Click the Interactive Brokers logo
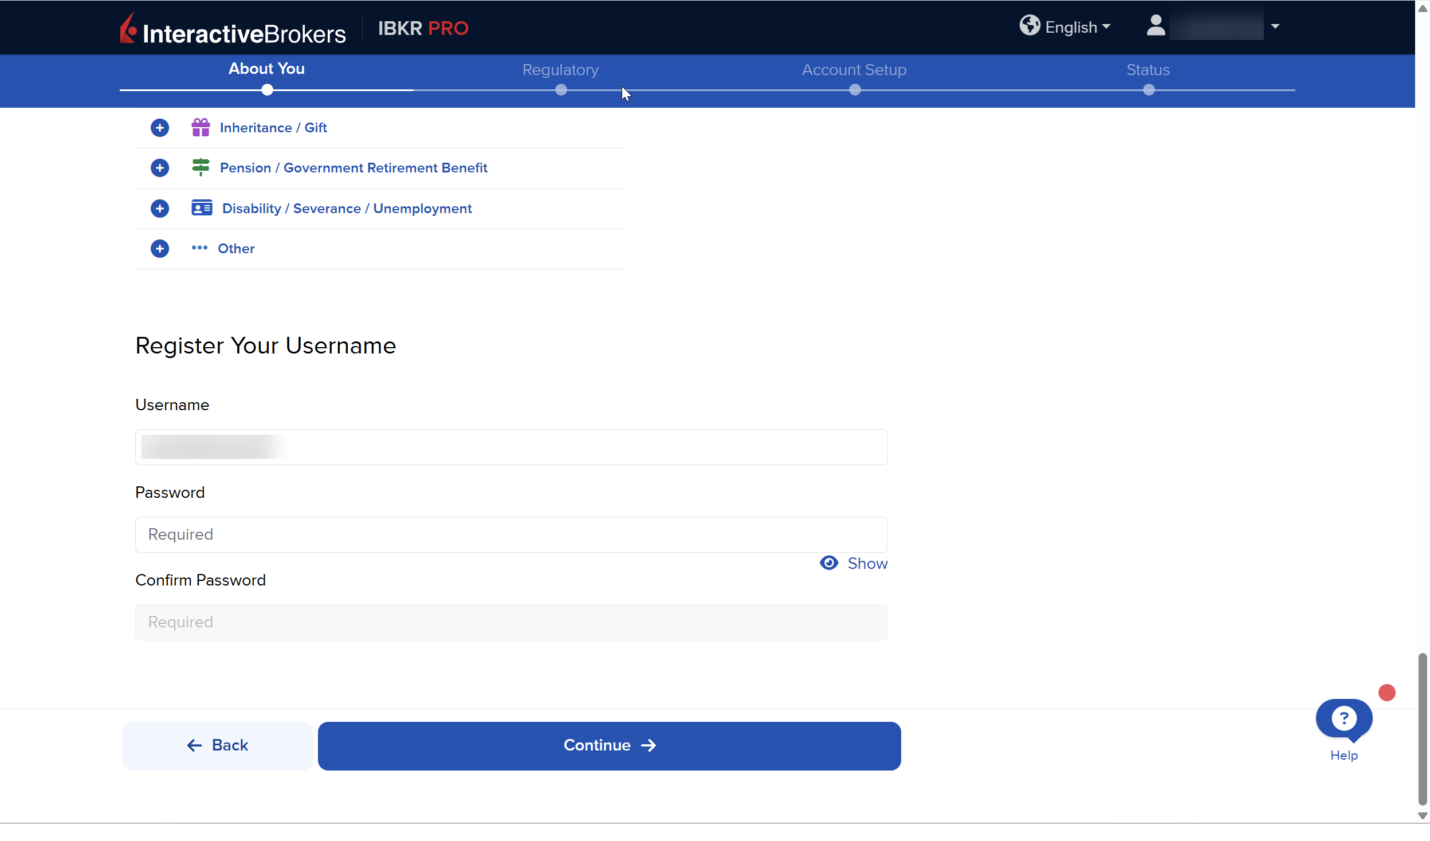Image resolution: width=1430 pixels, height=841 pixels. (233, 29)
